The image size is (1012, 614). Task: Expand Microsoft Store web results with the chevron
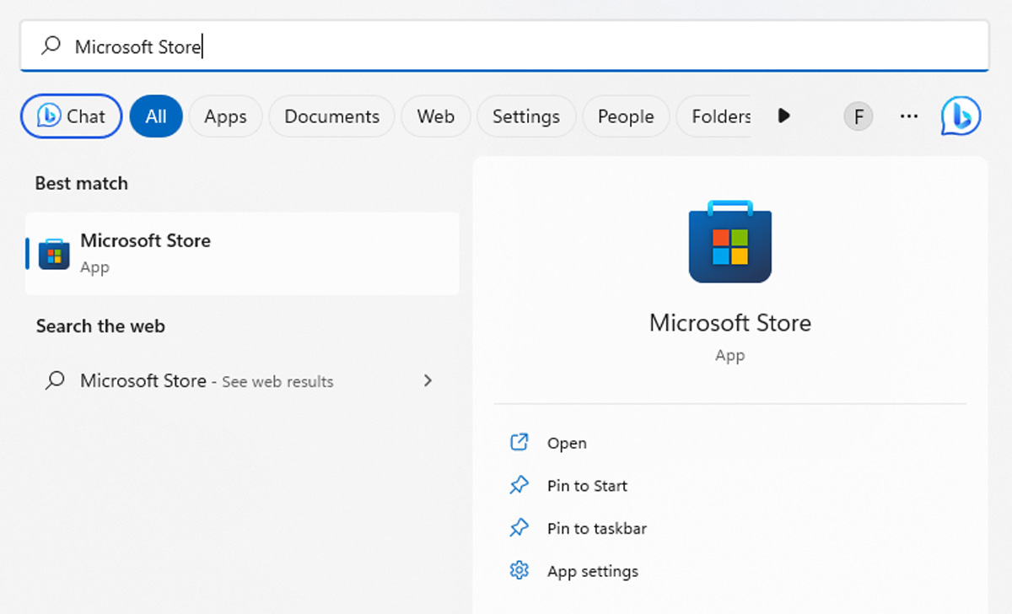(428, 380)
